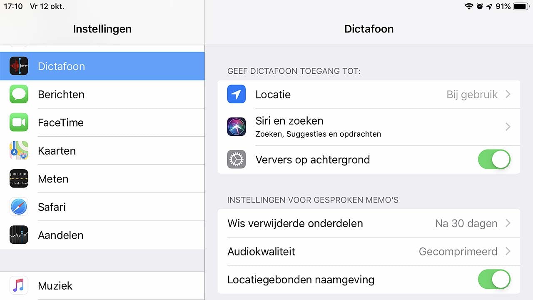Disable Locatiegebonden naamgeving switch
The image size is (533, 300).
[494, 280]
